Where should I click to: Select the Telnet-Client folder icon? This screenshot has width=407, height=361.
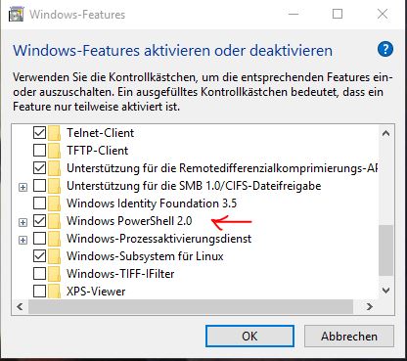(x=54, y=133)
